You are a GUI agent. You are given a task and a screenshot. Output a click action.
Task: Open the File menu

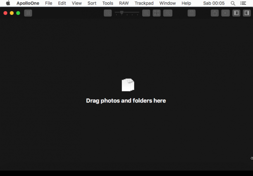48,3
